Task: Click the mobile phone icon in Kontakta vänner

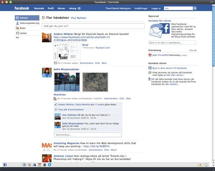Action: (149, 79)
